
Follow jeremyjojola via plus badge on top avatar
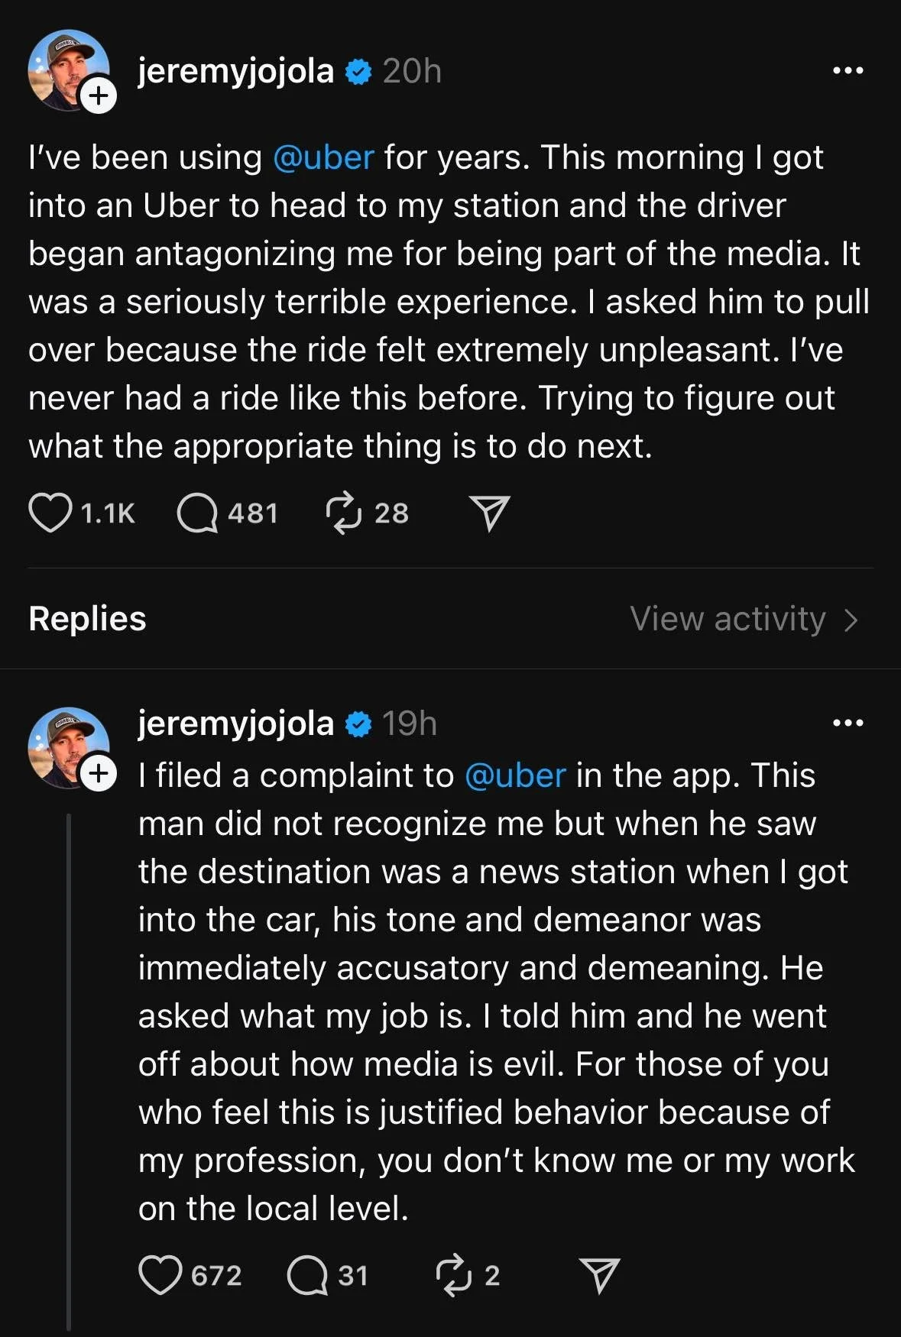point(98,96)
